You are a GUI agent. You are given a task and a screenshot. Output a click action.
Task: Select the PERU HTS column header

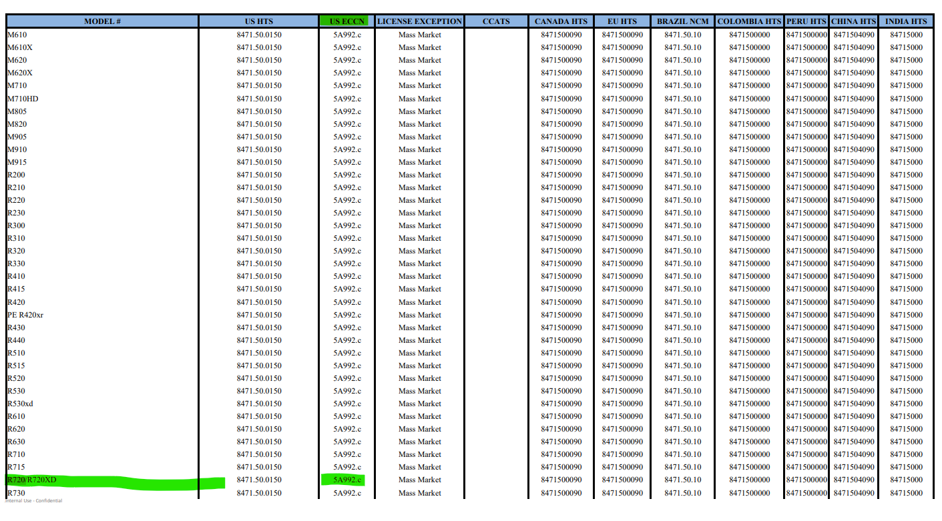806,21
